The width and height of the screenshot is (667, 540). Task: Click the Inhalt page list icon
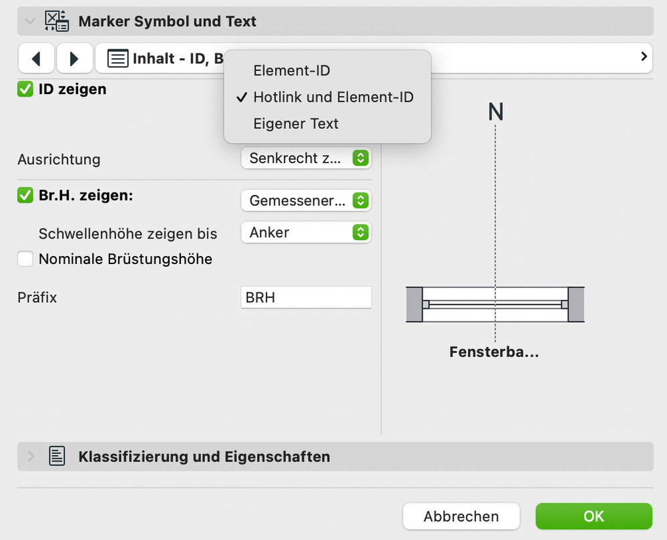[118, 58]
